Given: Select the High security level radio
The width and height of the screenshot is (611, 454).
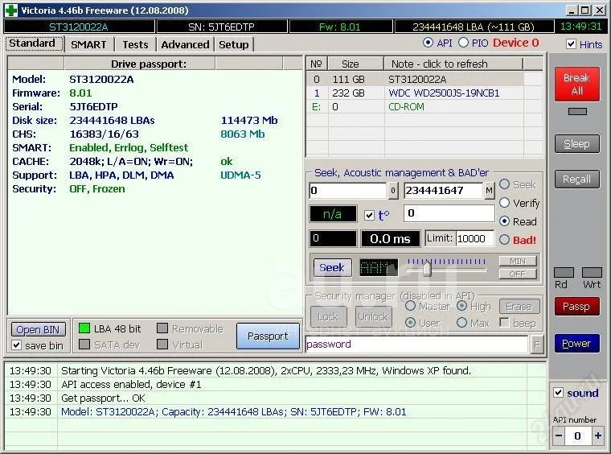Looking at the screenshot, I should 461,306.
